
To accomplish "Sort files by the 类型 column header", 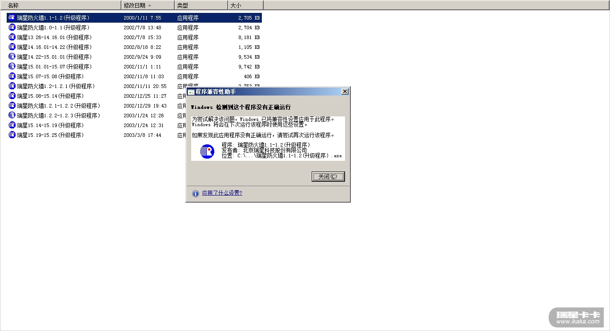I will pyautogui.click(x=201, y=5).
